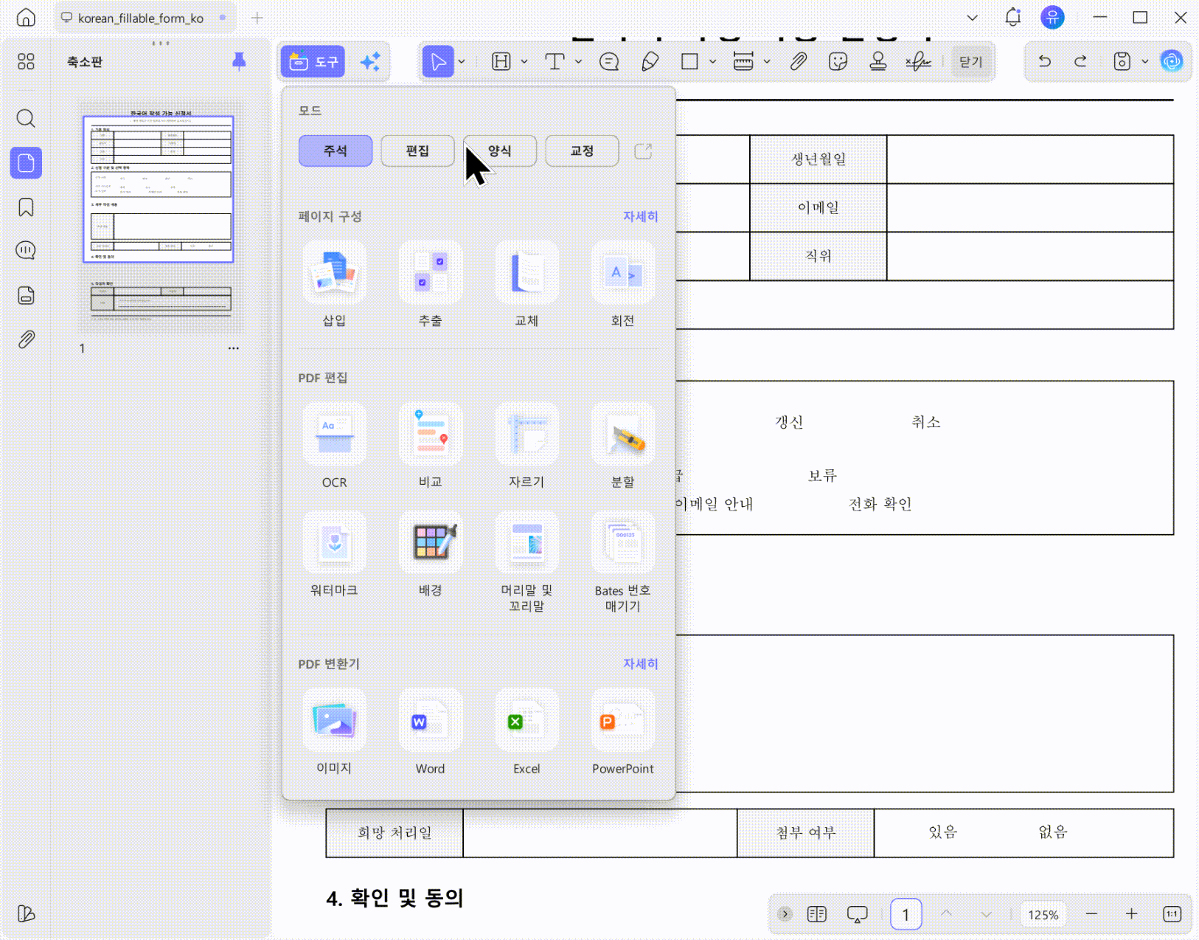The height and width of the screenshot is (940, 1199).
Task: Open Bates 번호 매기기 tool
Action: tap(623, 562)
